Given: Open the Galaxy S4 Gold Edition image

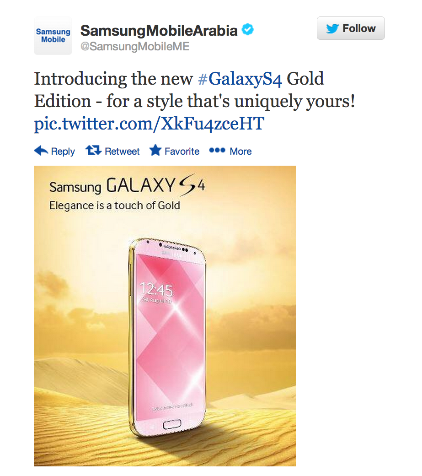Looking at the screenshot, I should click(165, 316).
